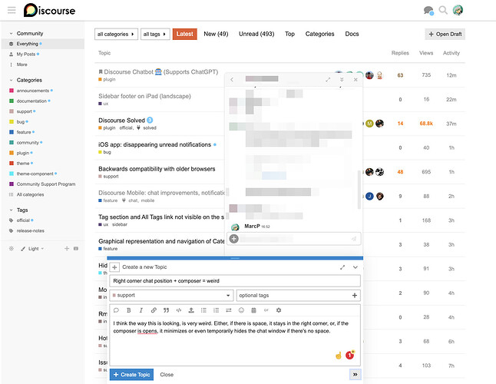Viewport: 496px width, 384px height.
Task: Toggle composer fullscreen mode
Action: tap(342, 267)
